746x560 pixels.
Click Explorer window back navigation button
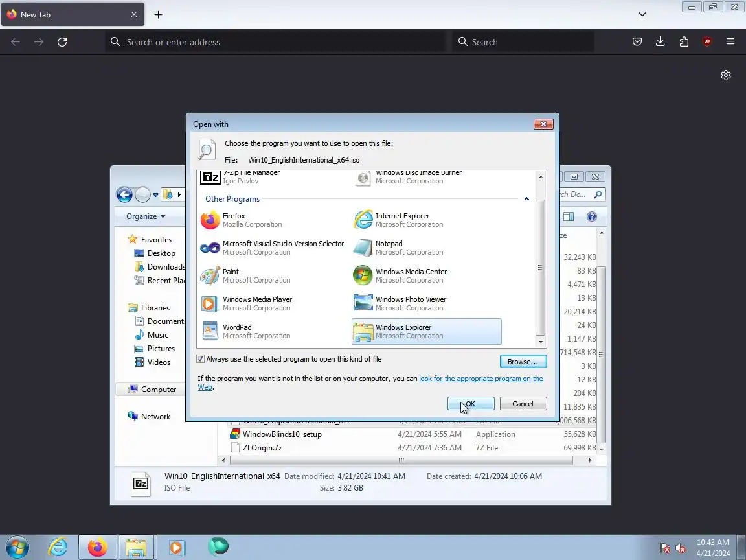(x=124, y=194)
